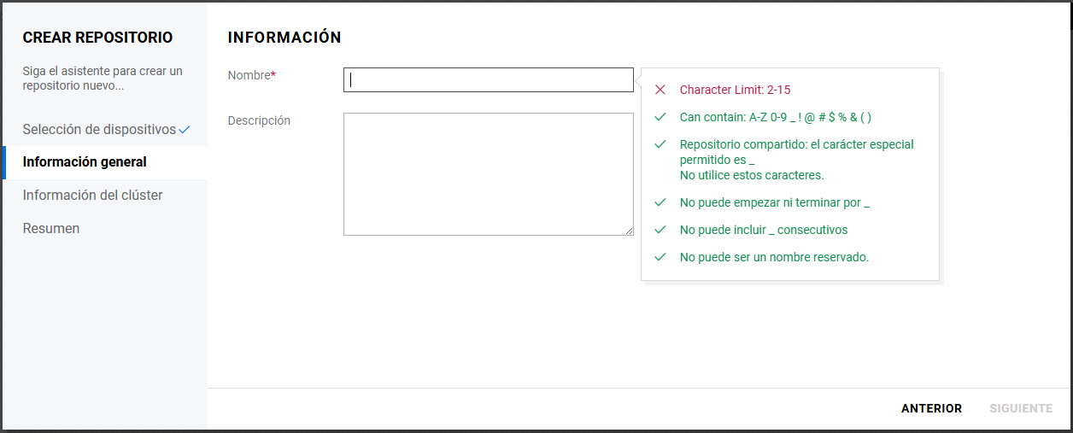Click the blue checkmark after 'Selección de dispositivos'
Screen dimensions: 1073x433
point(185,130)
